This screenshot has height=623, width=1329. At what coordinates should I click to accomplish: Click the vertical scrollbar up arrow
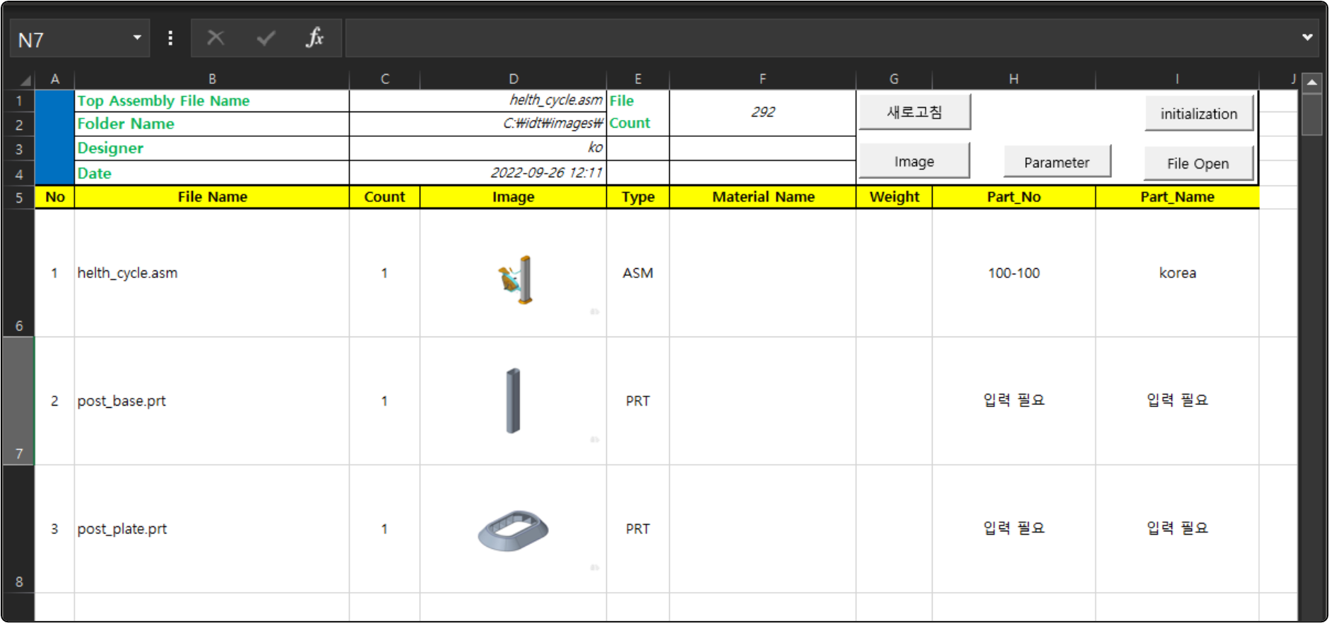pos(1312,82)
